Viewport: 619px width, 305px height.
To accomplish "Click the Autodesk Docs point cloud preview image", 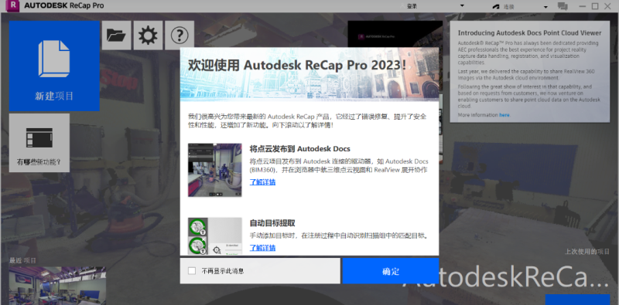I will (x=215, y=170).
